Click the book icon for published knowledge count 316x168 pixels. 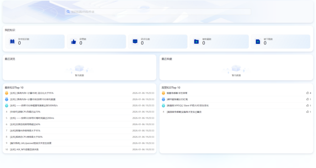(12, 42)
